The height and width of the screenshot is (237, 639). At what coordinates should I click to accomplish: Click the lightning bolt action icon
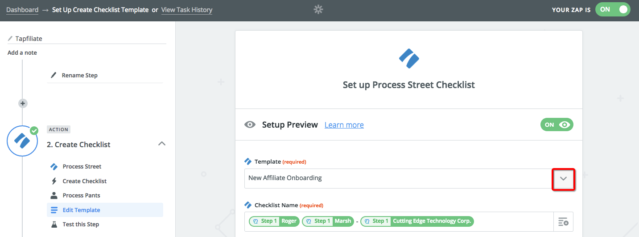(x=54, y=181)
